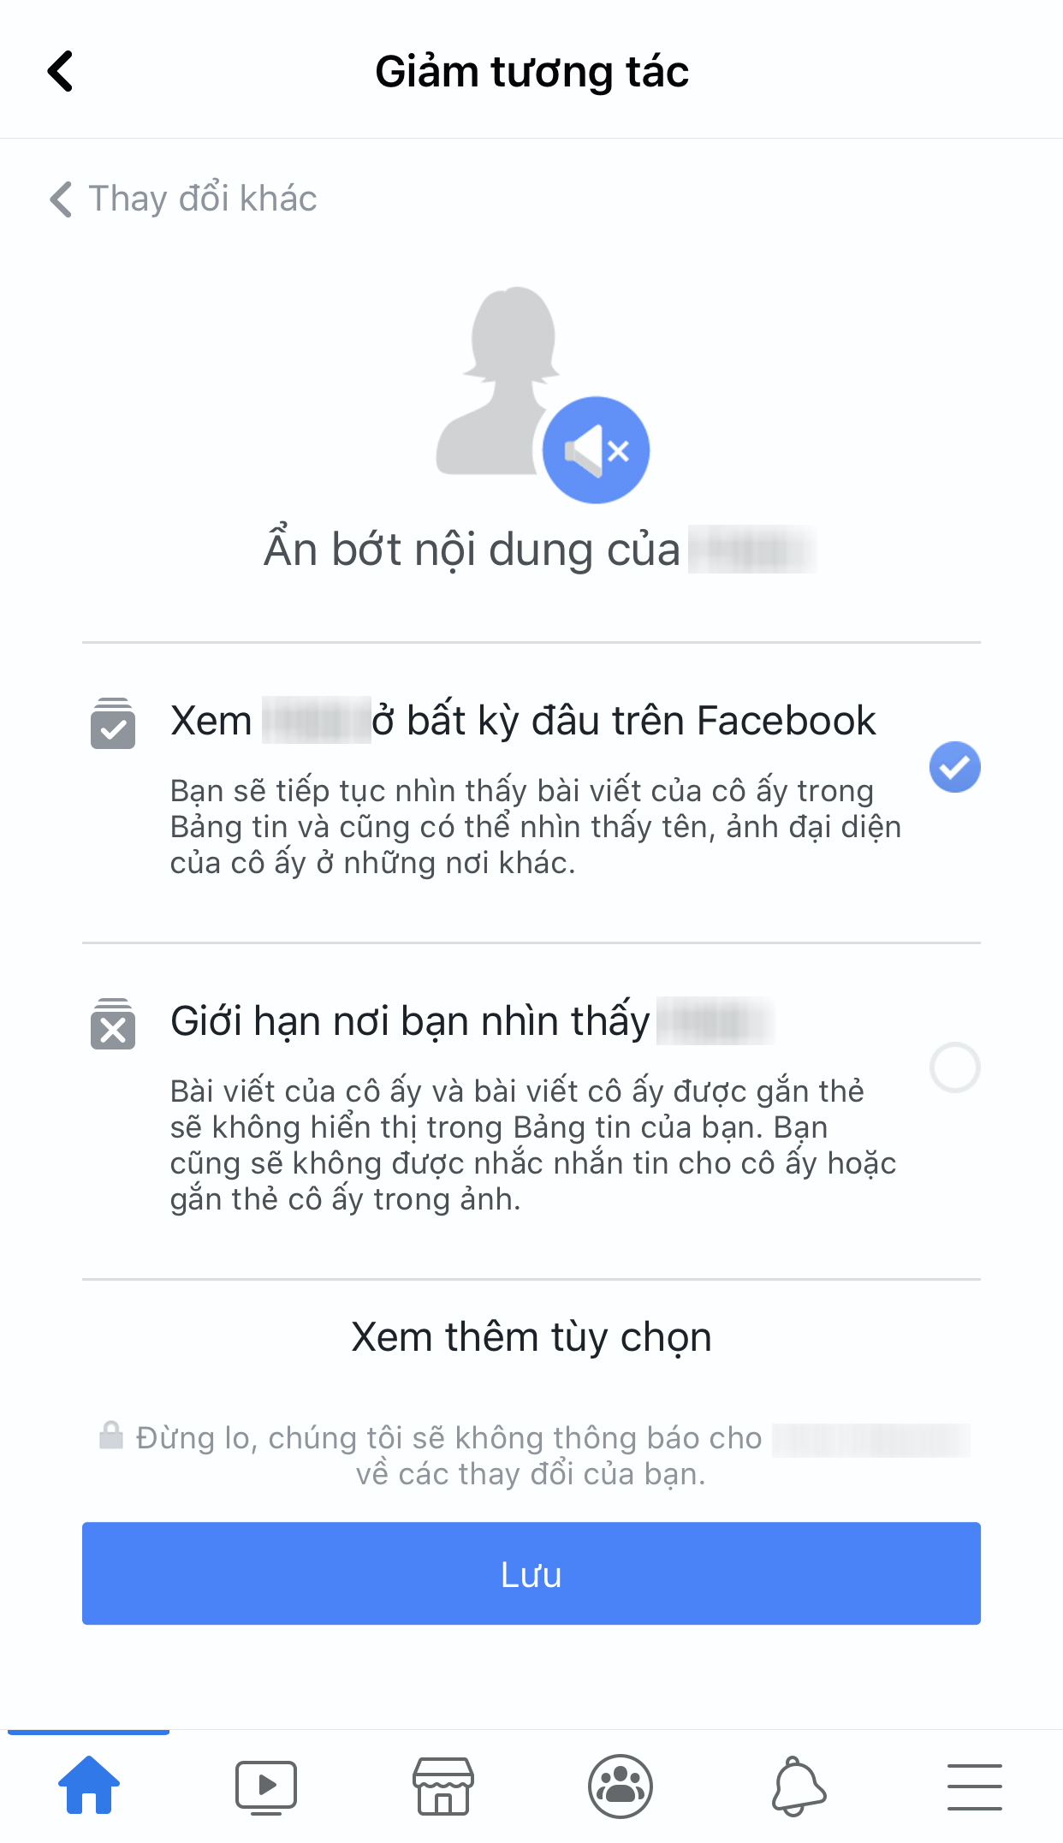Tap the back arrow in the header
The width and height of the screenshot is (1063, 1843).
[60, 71]
